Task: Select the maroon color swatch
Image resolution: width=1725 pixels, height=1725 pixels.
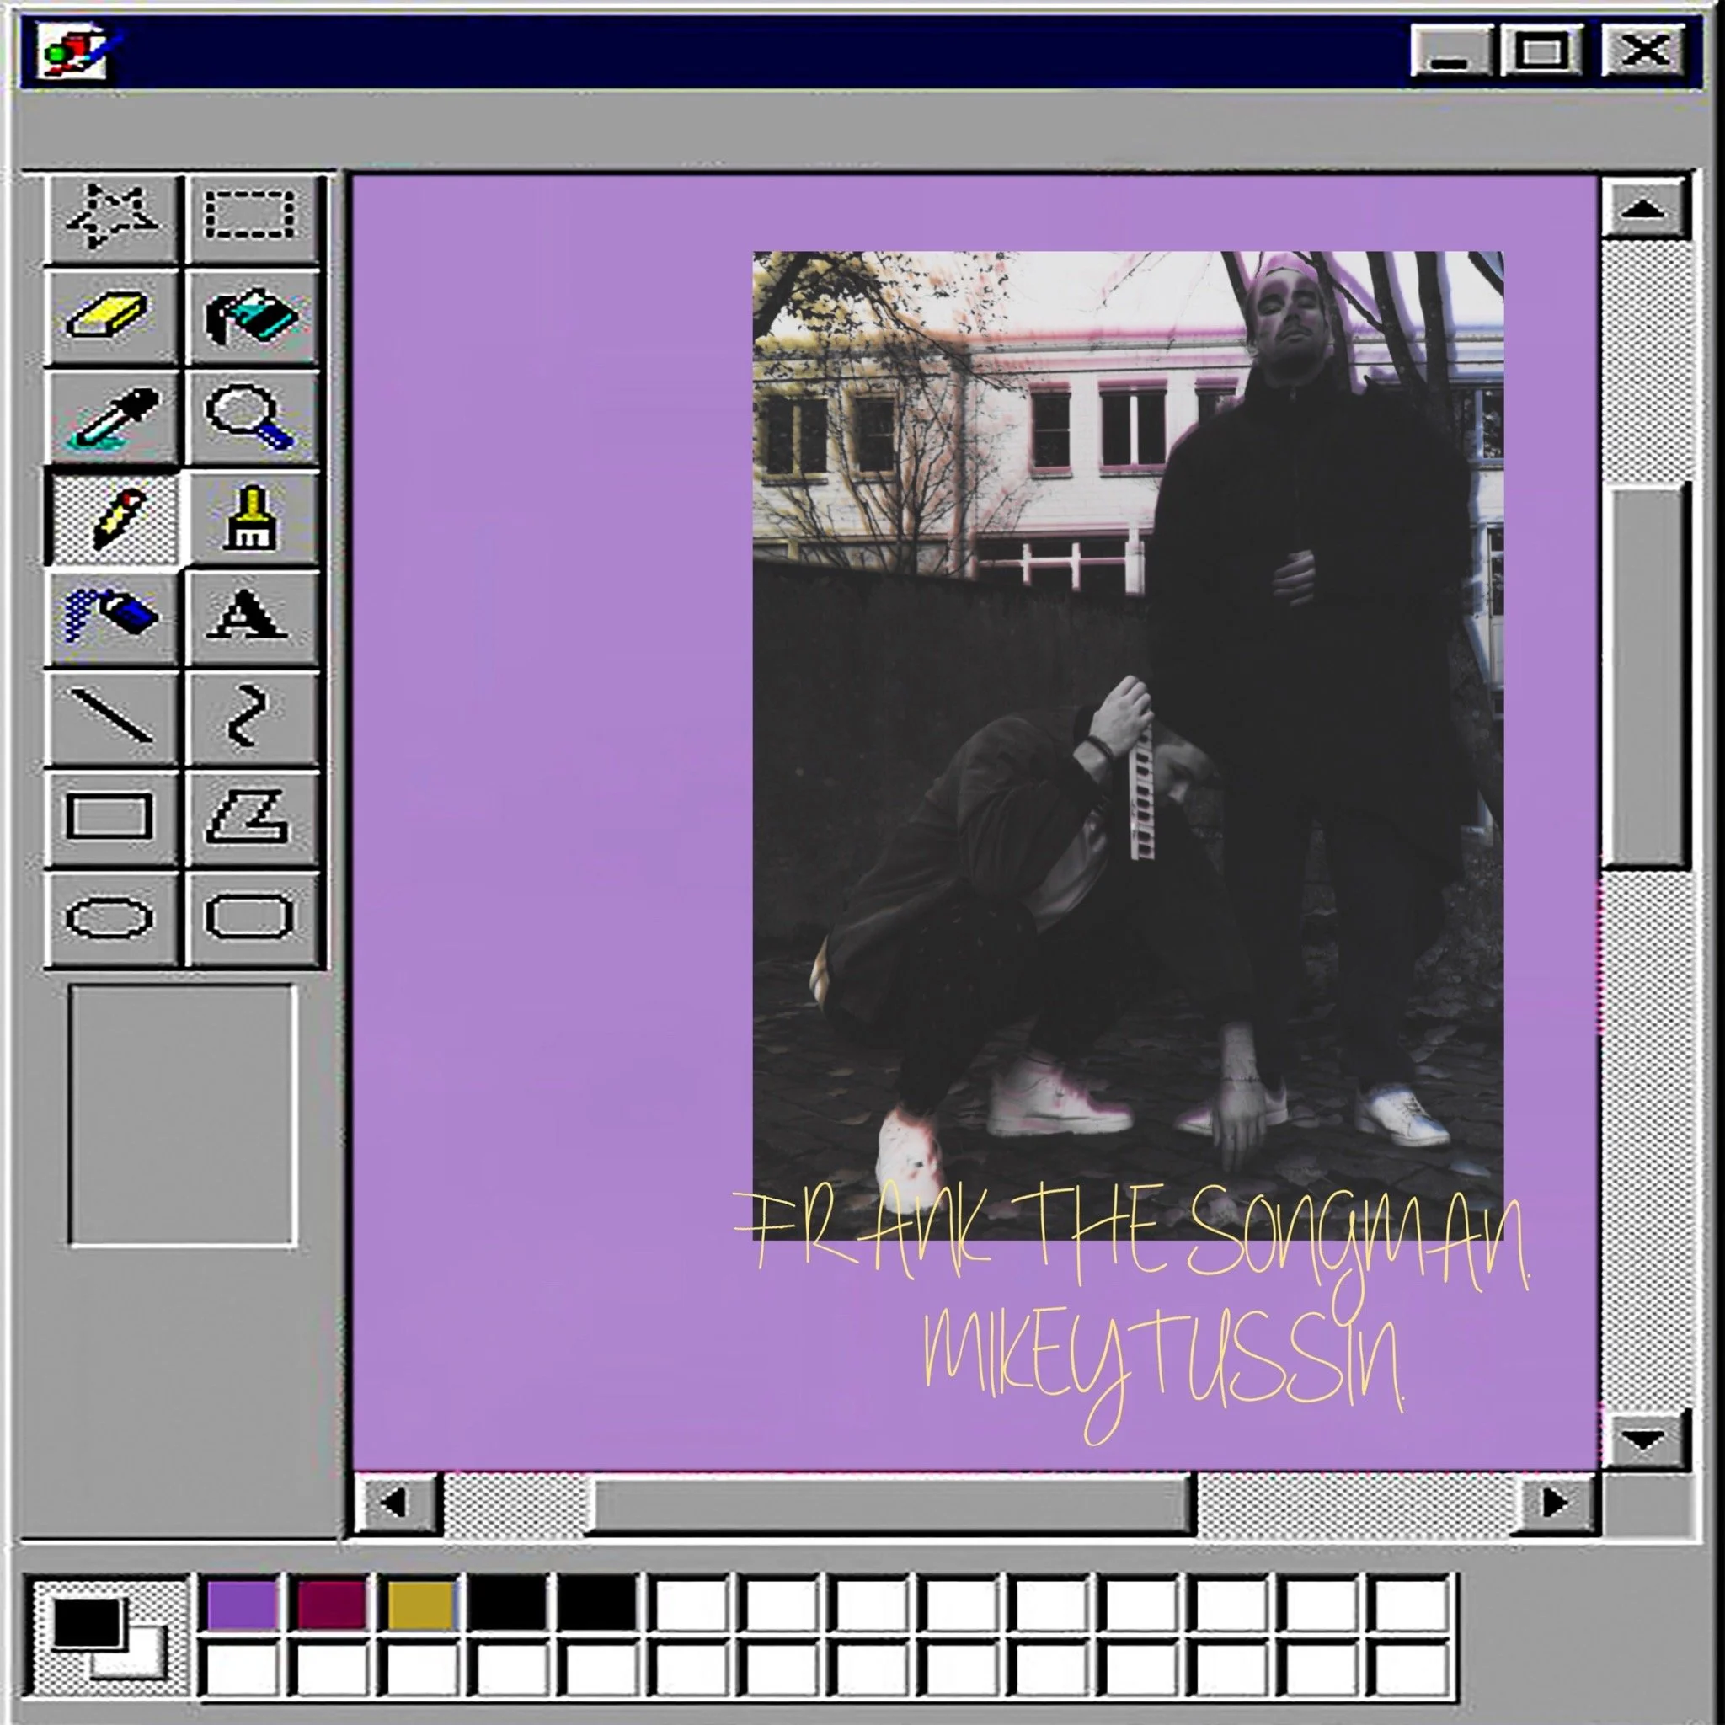Action: point(331,1604)
